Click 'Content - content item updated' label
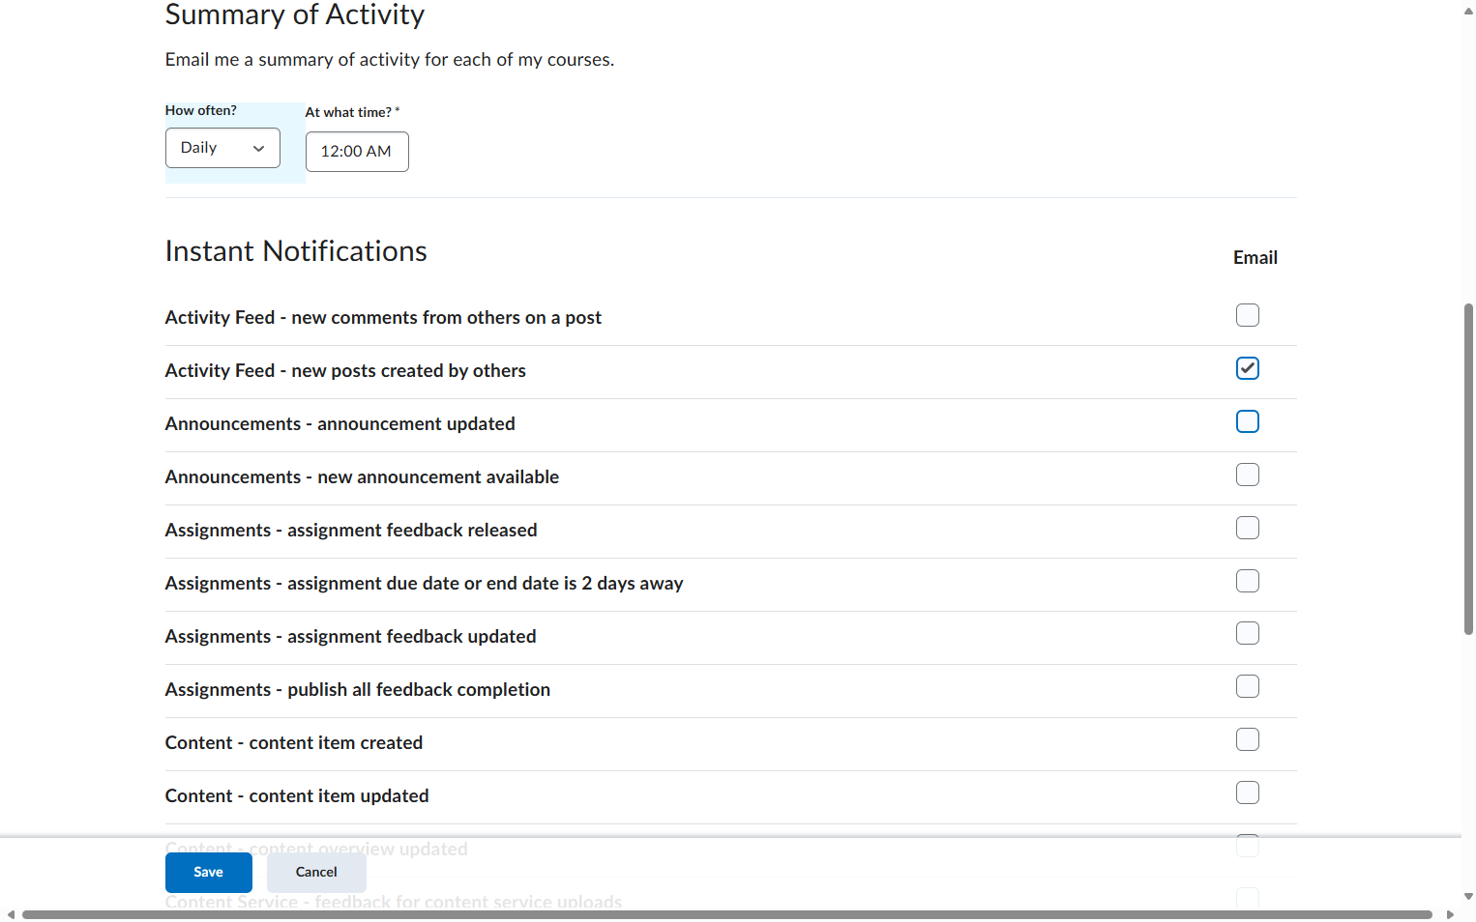1476x922 pixels. [297, 796]
